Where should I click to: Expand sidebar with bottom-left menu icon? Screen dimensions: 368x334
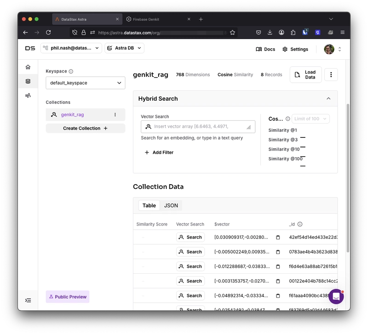tap(28, 300)
